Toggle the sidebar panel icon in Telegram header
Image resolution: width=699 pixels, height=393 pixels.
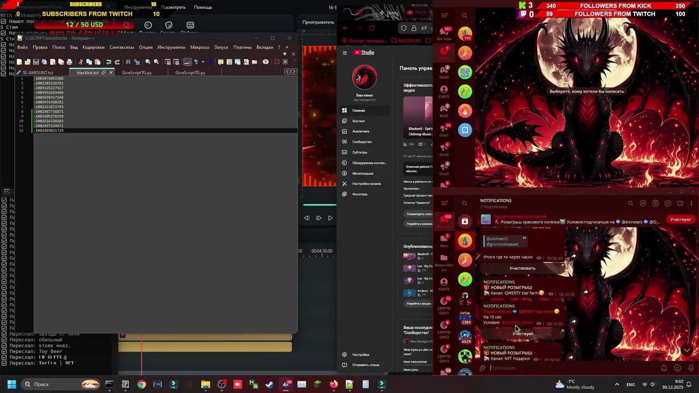(x=680, y=204)
